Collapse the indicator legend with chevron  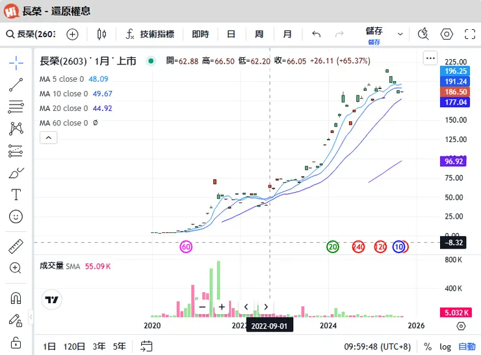pyautogui.click(x=49, y=138)
